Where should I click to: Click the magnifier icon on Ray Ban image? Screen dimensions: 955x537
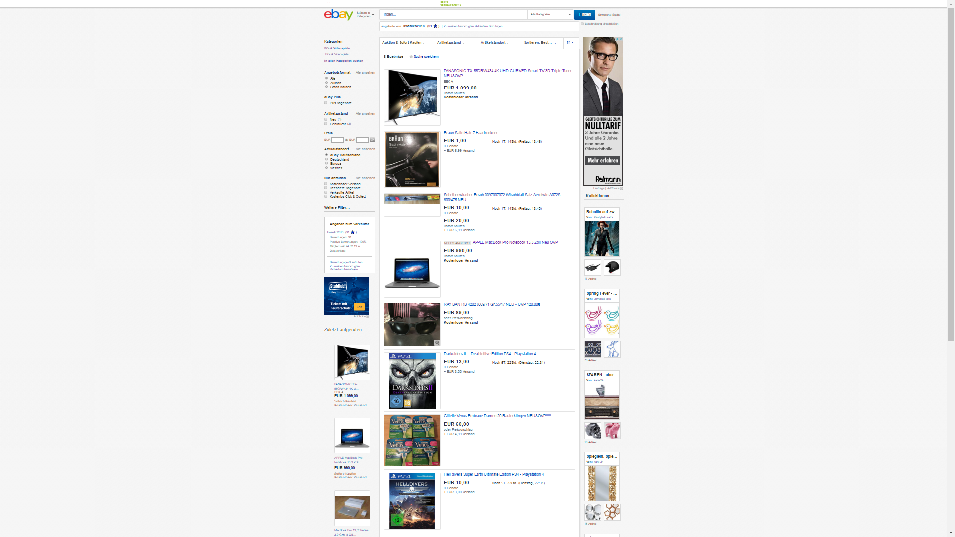point(437,342)
